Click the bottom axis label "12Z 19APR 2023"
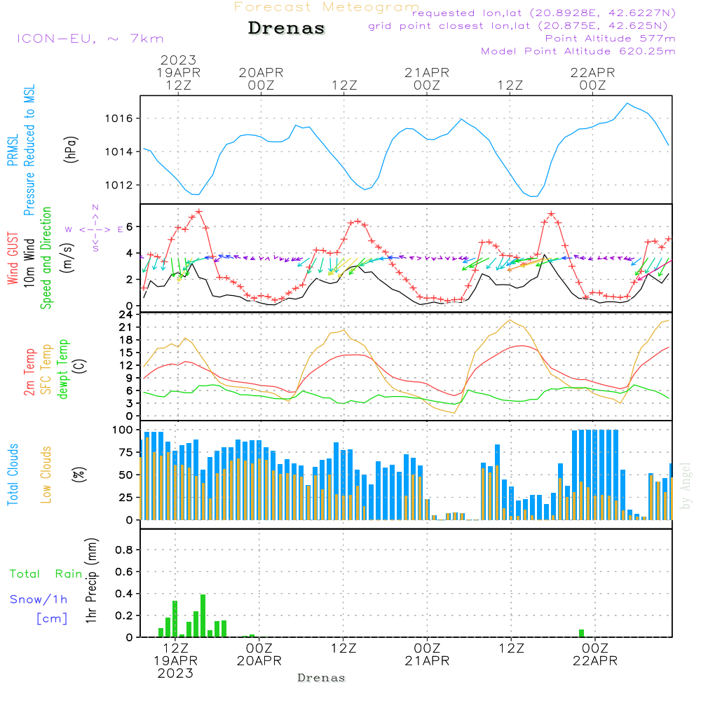Viewport: 701px width, 701px height. [x=176, y=661]
